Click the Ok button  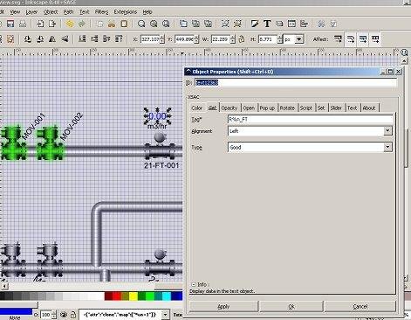[291, 307]
